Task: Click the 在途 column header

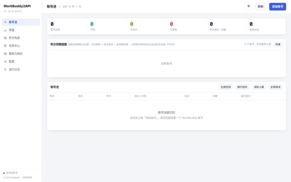Action: point(187,96)
